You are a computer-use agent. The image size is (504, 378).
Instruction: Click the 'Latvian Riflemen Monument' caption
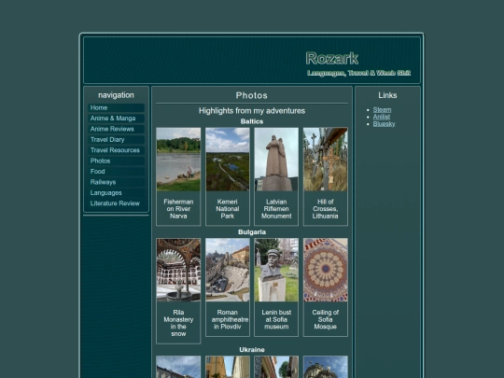click(x=276, y=209)
